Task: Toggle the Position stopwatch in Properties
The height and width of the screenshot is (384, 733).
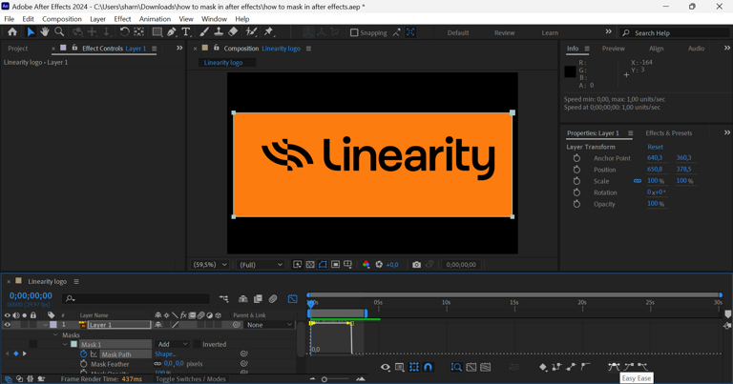Action: tap(576, 170)
